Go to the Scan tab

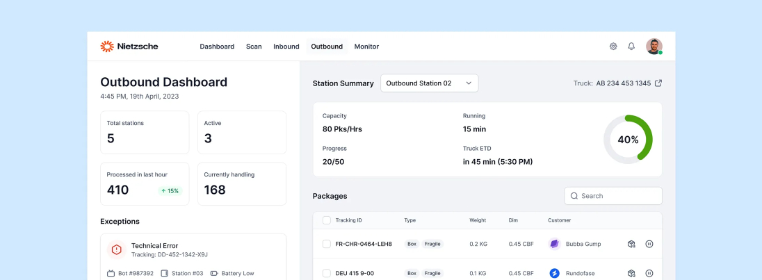click(254, 47)
